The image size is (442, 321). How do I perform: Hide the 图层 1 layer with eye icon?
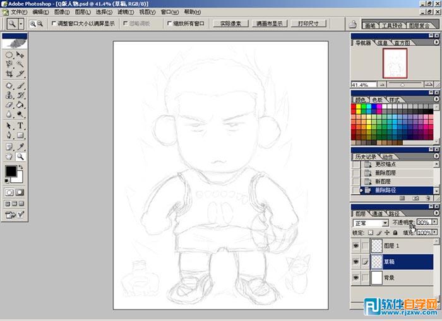pyautogui.click(x=357, y=246)
